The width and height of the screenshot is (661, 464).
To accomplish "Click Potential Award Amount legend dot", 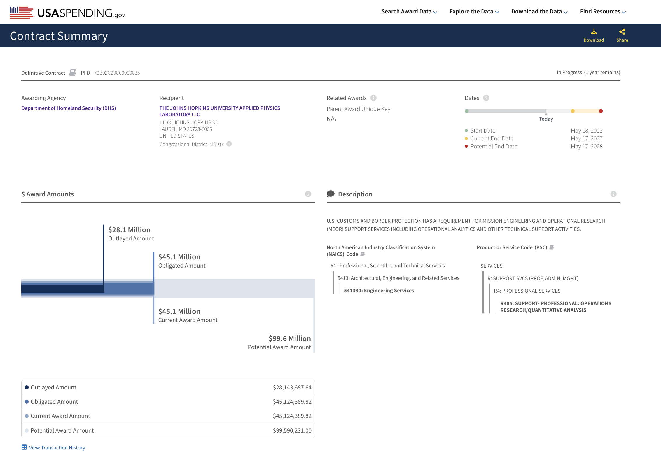I will pyautogui.click(x=27, y=430).
